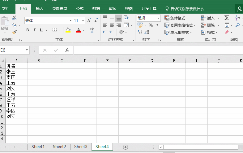Switch to the 公式 Formulas tab
This screenshot has width=243, height=153.
coord(80,9)
